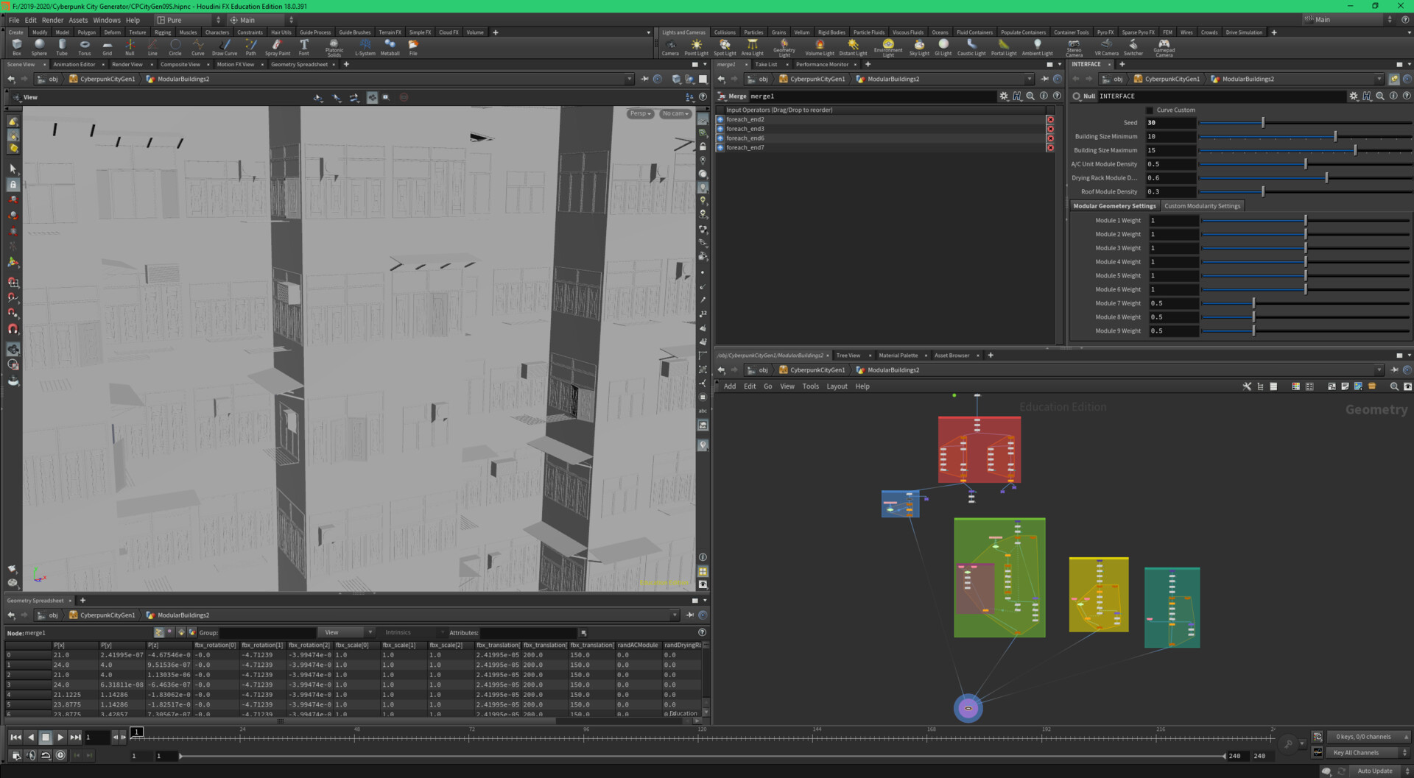Create a Spot Light using the Lights shelf
Screen dimensions: 1414x778
tap(725, 46)
